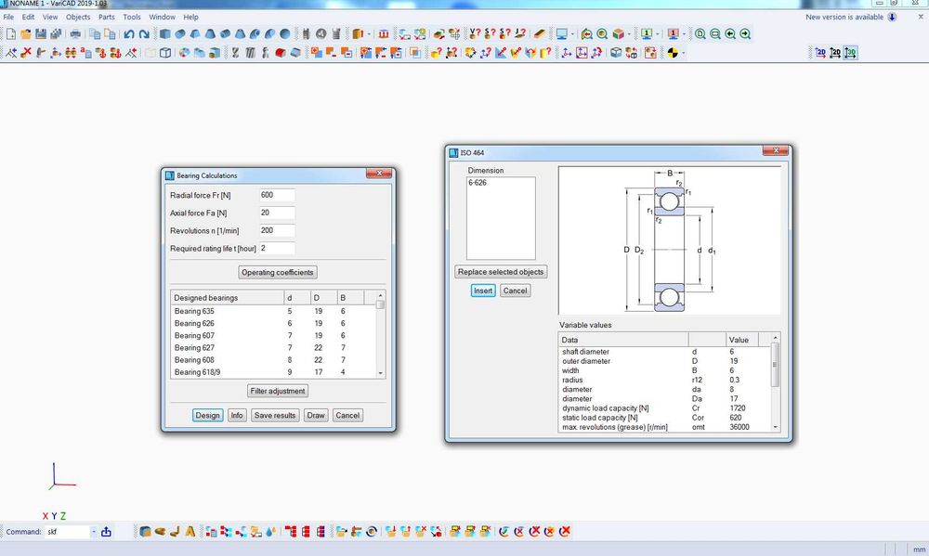Open the command history dropdown

(93, 532)
